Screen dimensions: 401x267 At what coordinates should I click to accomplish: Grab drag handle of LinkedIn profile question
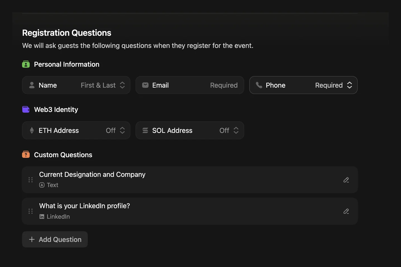tap(31, 211)
